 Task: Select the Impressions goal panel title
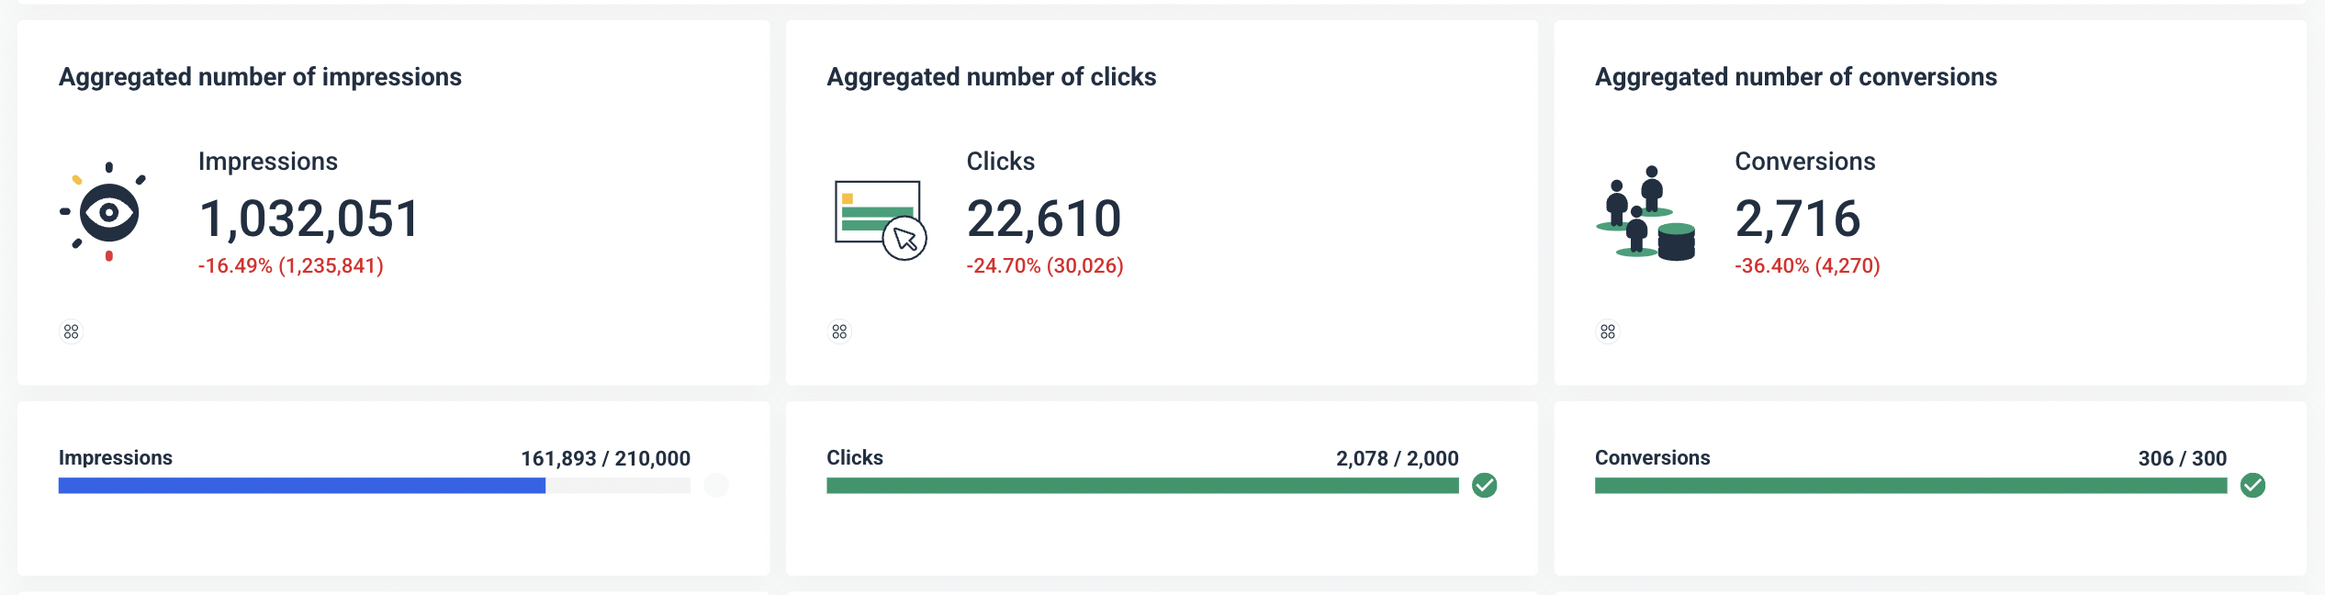[115, 456]
